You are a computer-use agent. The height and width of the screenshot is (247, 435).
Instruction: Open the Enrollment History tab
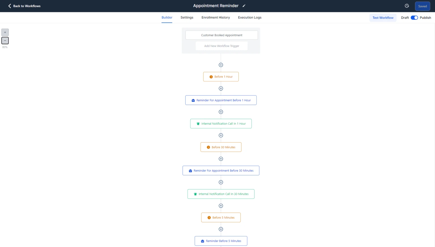(x=216, y=18)
